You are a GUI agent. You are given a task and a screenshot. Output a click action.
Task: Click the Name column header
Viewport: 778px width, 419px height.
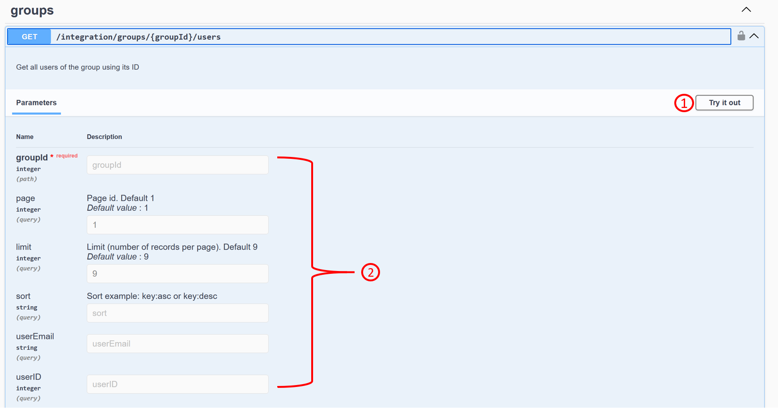point(25,137)
